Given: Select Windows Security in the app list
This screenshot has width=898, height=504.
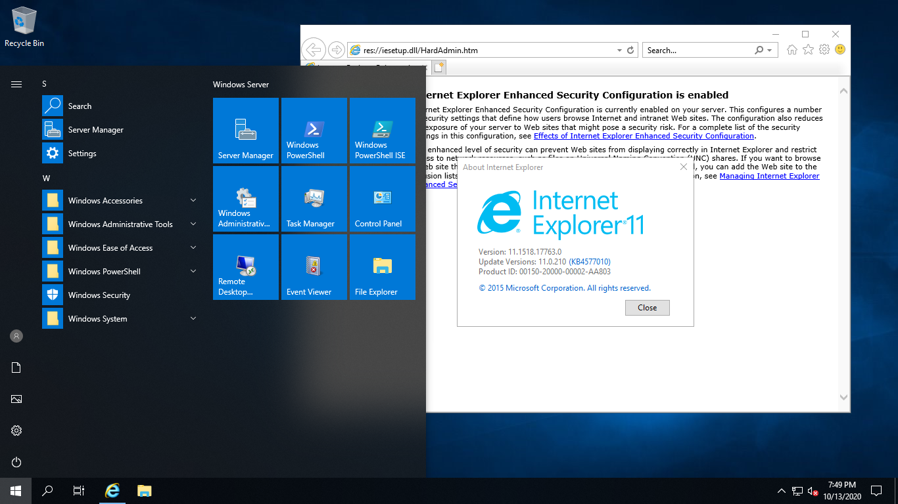Looking at the screenshot, I should pos(121,295).
